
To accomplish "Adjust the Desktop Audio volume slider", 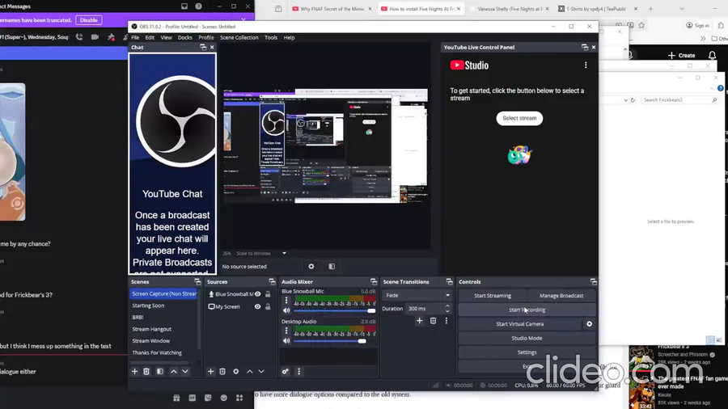I will [334, 341].
